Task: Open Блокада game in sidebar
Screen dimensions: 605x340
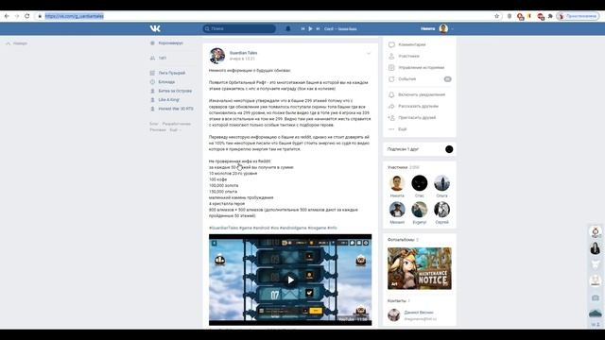Action: 162,82
